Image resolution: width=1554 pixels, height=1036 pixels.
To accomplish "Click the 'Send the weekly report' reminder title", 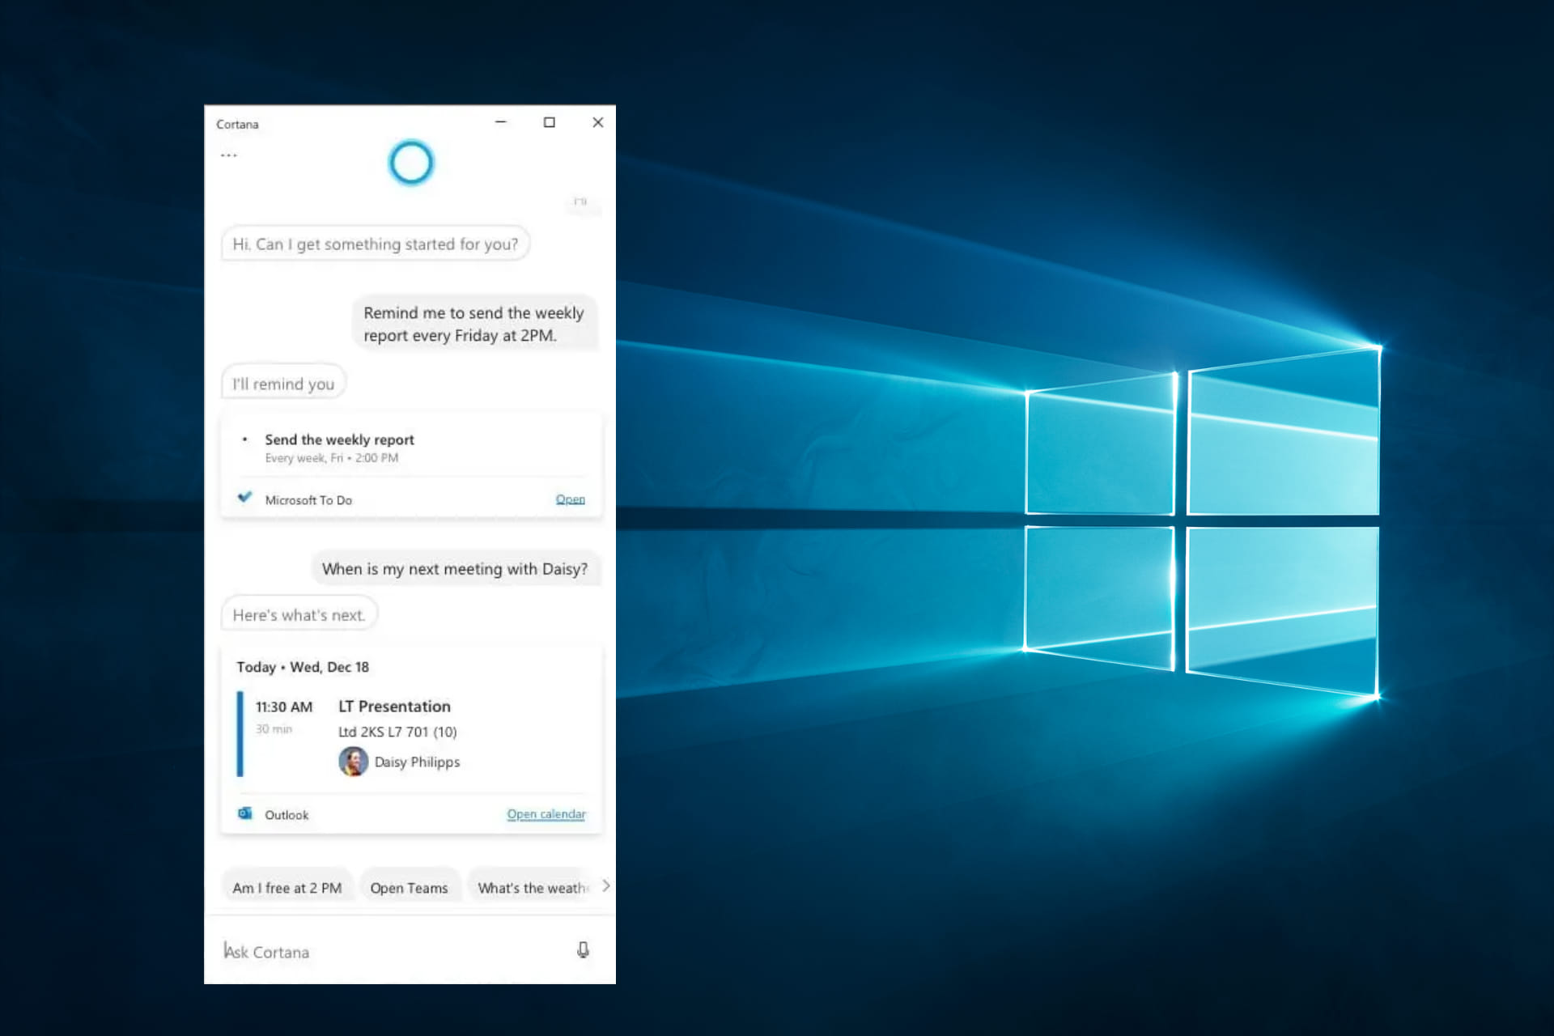I will pyautogui.click(x=340, y=439).
